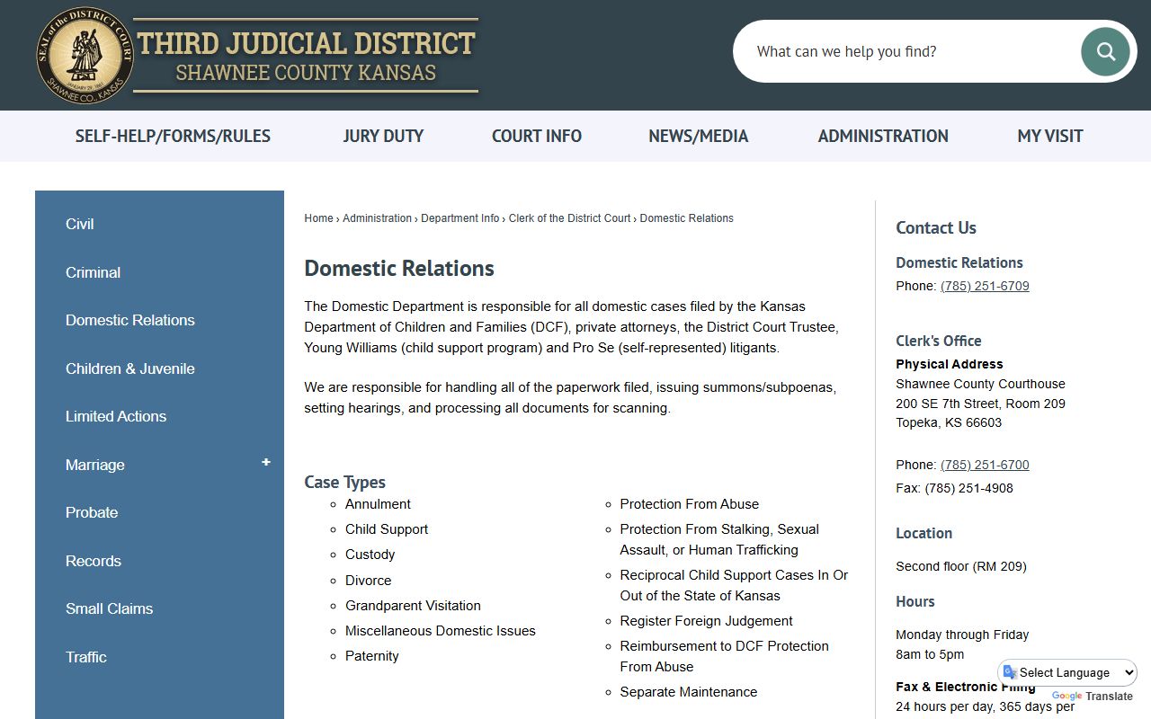Select Domestic Relations in the sidebar
This screenshot has height=719, width=1151.
[x=130, y=320]
